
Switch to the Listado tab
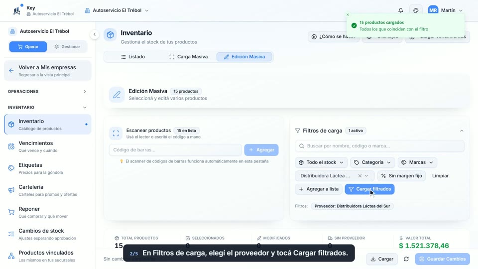tap(132, 57)
